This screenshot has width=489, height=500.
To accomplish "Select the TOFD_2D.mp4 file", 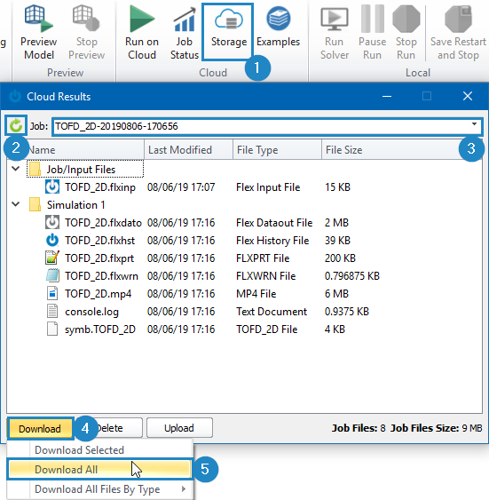I will 99,294.
